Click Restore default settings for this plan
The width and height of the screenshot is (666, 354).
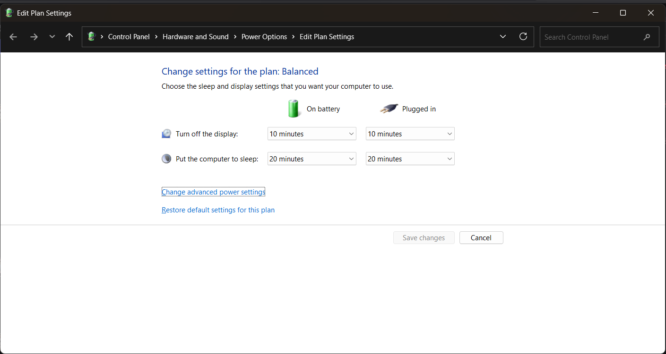[x=218, y=210]
